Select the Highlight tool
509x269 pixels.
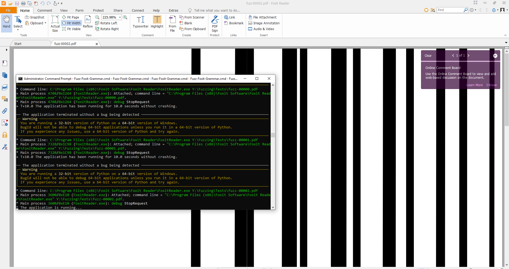[x=157, y=22]
